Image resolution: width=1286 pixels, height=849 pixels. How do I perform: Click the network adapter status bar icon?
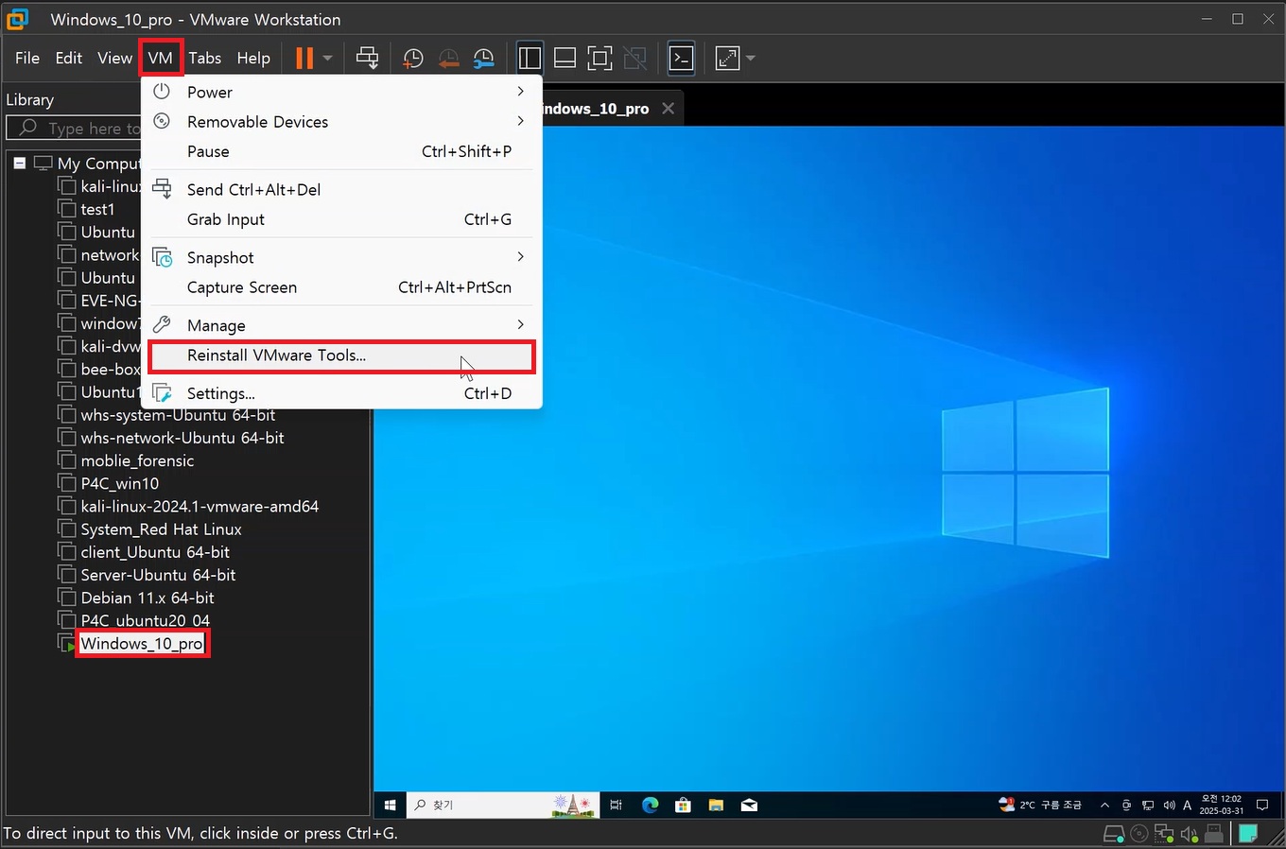1164,834
